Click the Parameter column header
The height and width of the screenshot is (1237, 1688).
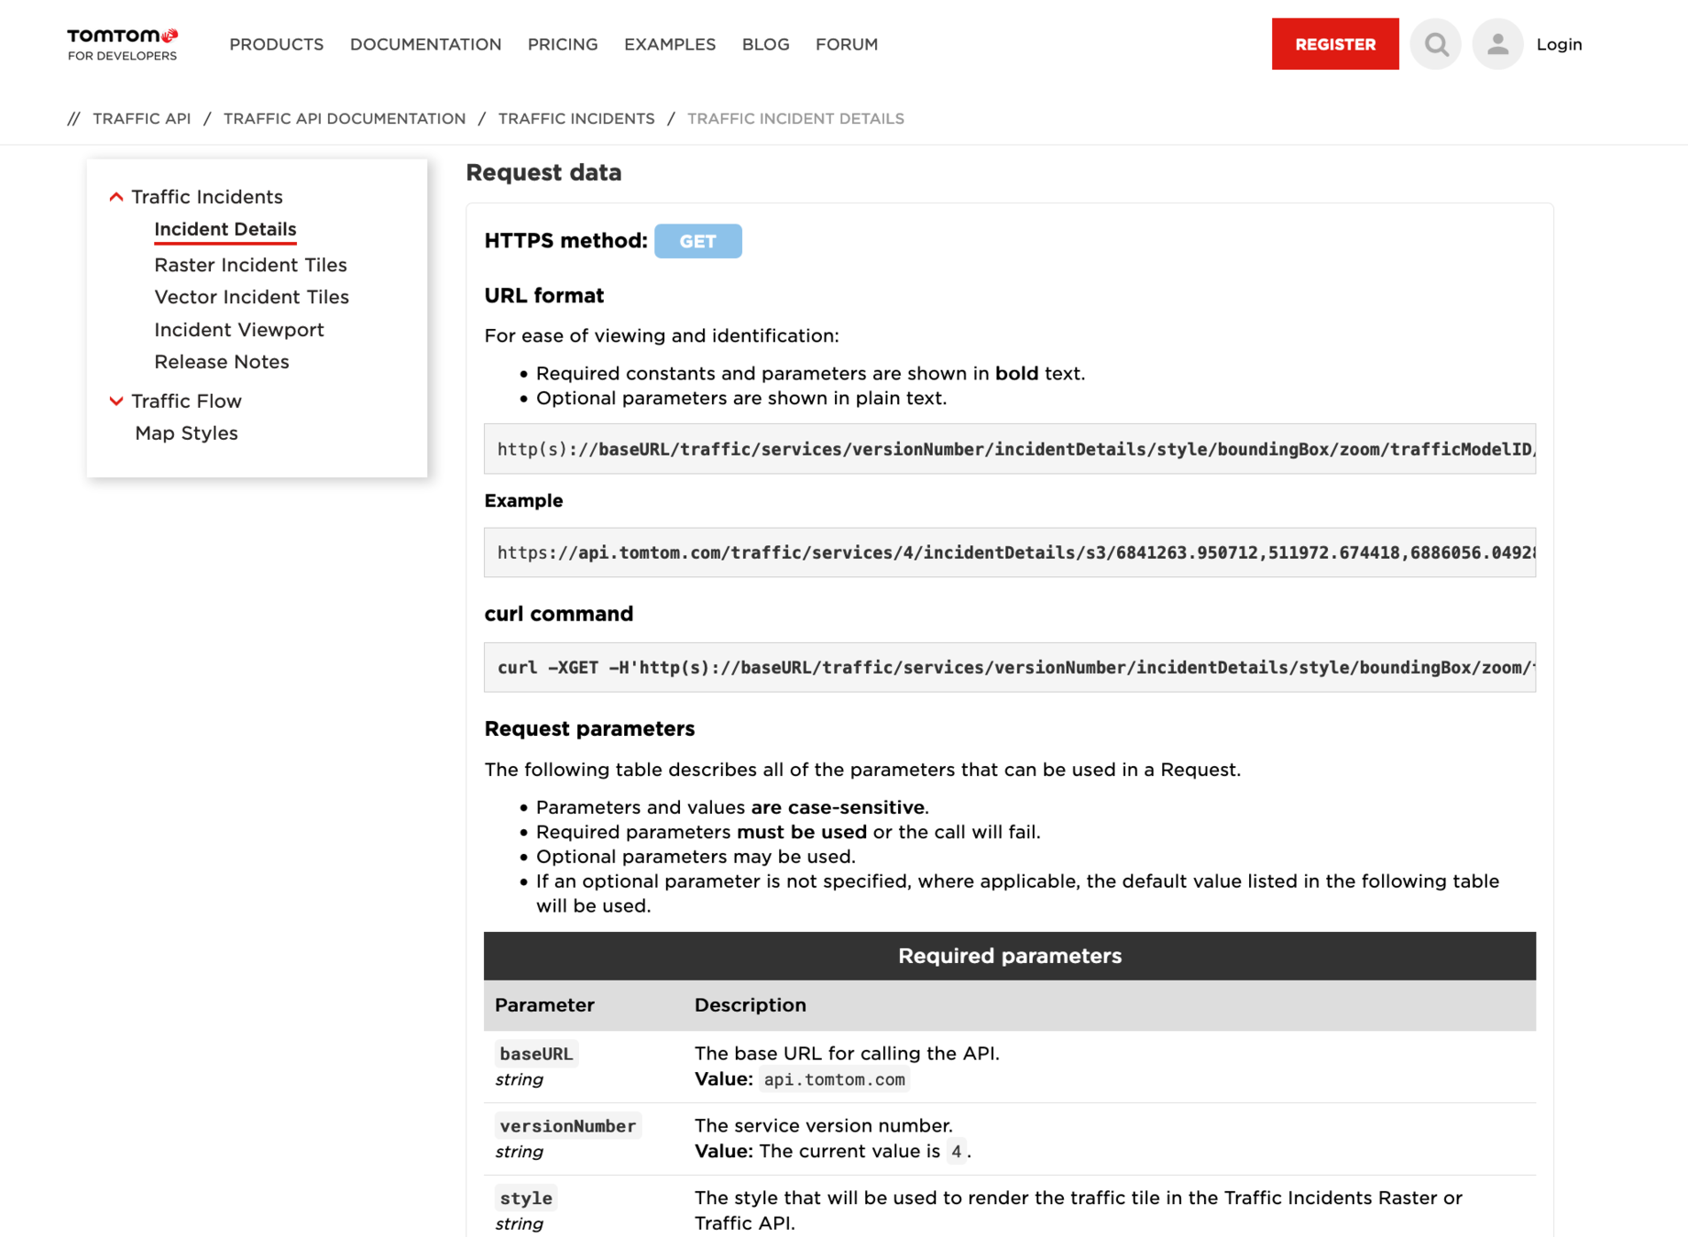click(545, 1005)
